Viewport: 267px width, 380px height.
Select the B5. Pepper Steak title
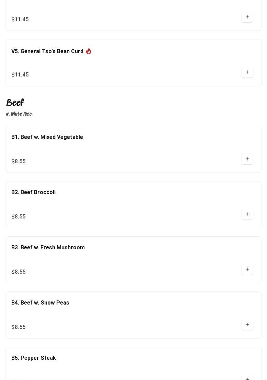tap(34, 358)
